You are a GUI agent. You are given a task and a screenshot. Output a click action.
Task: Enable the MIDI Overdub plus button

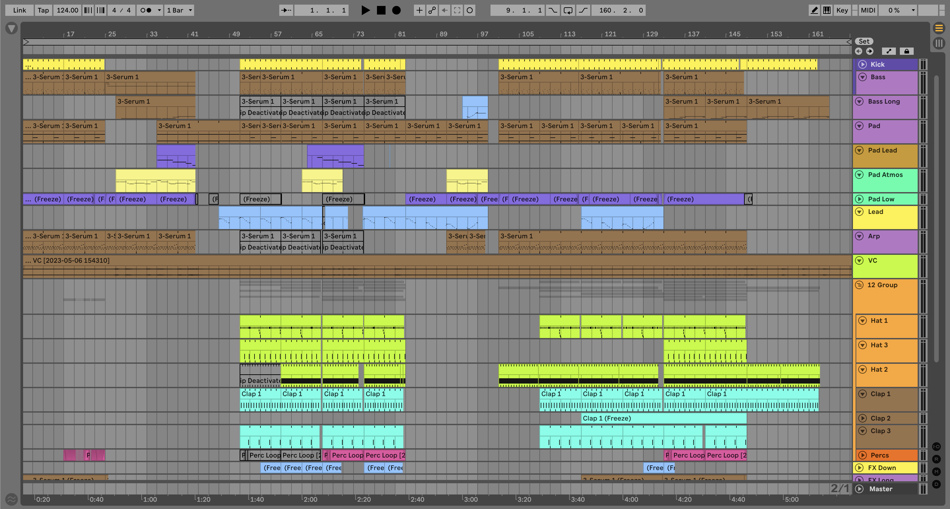[419, 10]
